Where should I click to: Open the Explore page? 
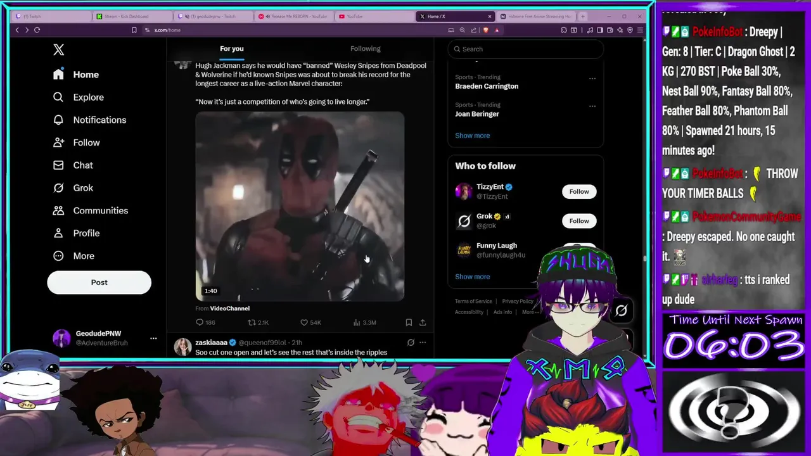tap(79, 97)
